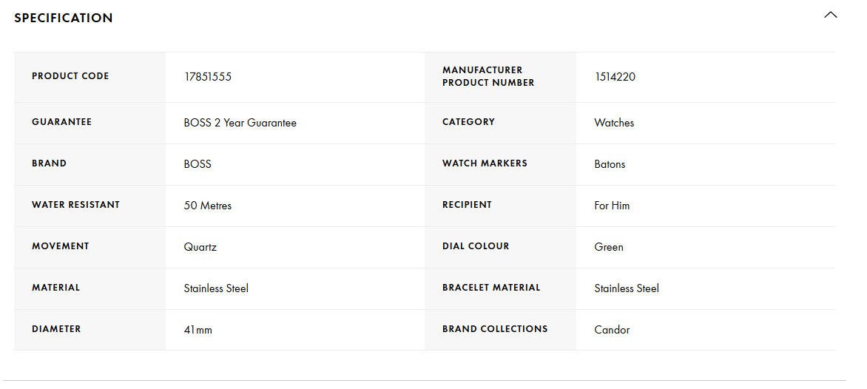Click the Green dial colour value
The height and width of the screenshot is (389, 867).
[609, 247]
